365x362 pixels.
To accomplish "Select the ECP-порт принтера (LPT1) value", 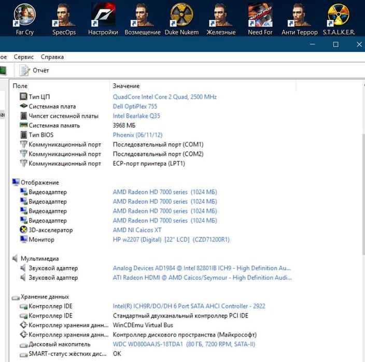I will (149, 164).
